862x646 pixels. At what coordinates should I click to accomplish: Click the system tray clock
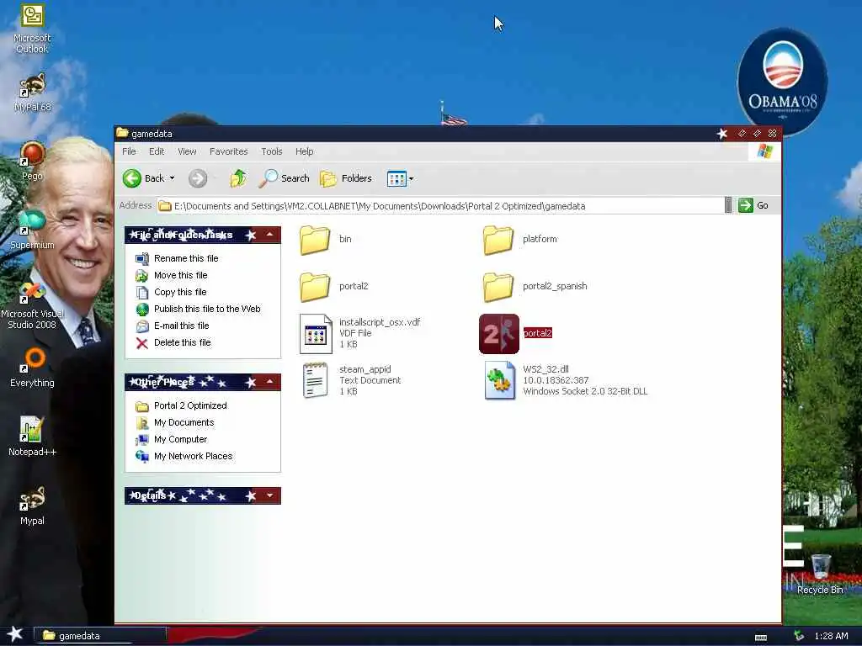coord(831,636)
